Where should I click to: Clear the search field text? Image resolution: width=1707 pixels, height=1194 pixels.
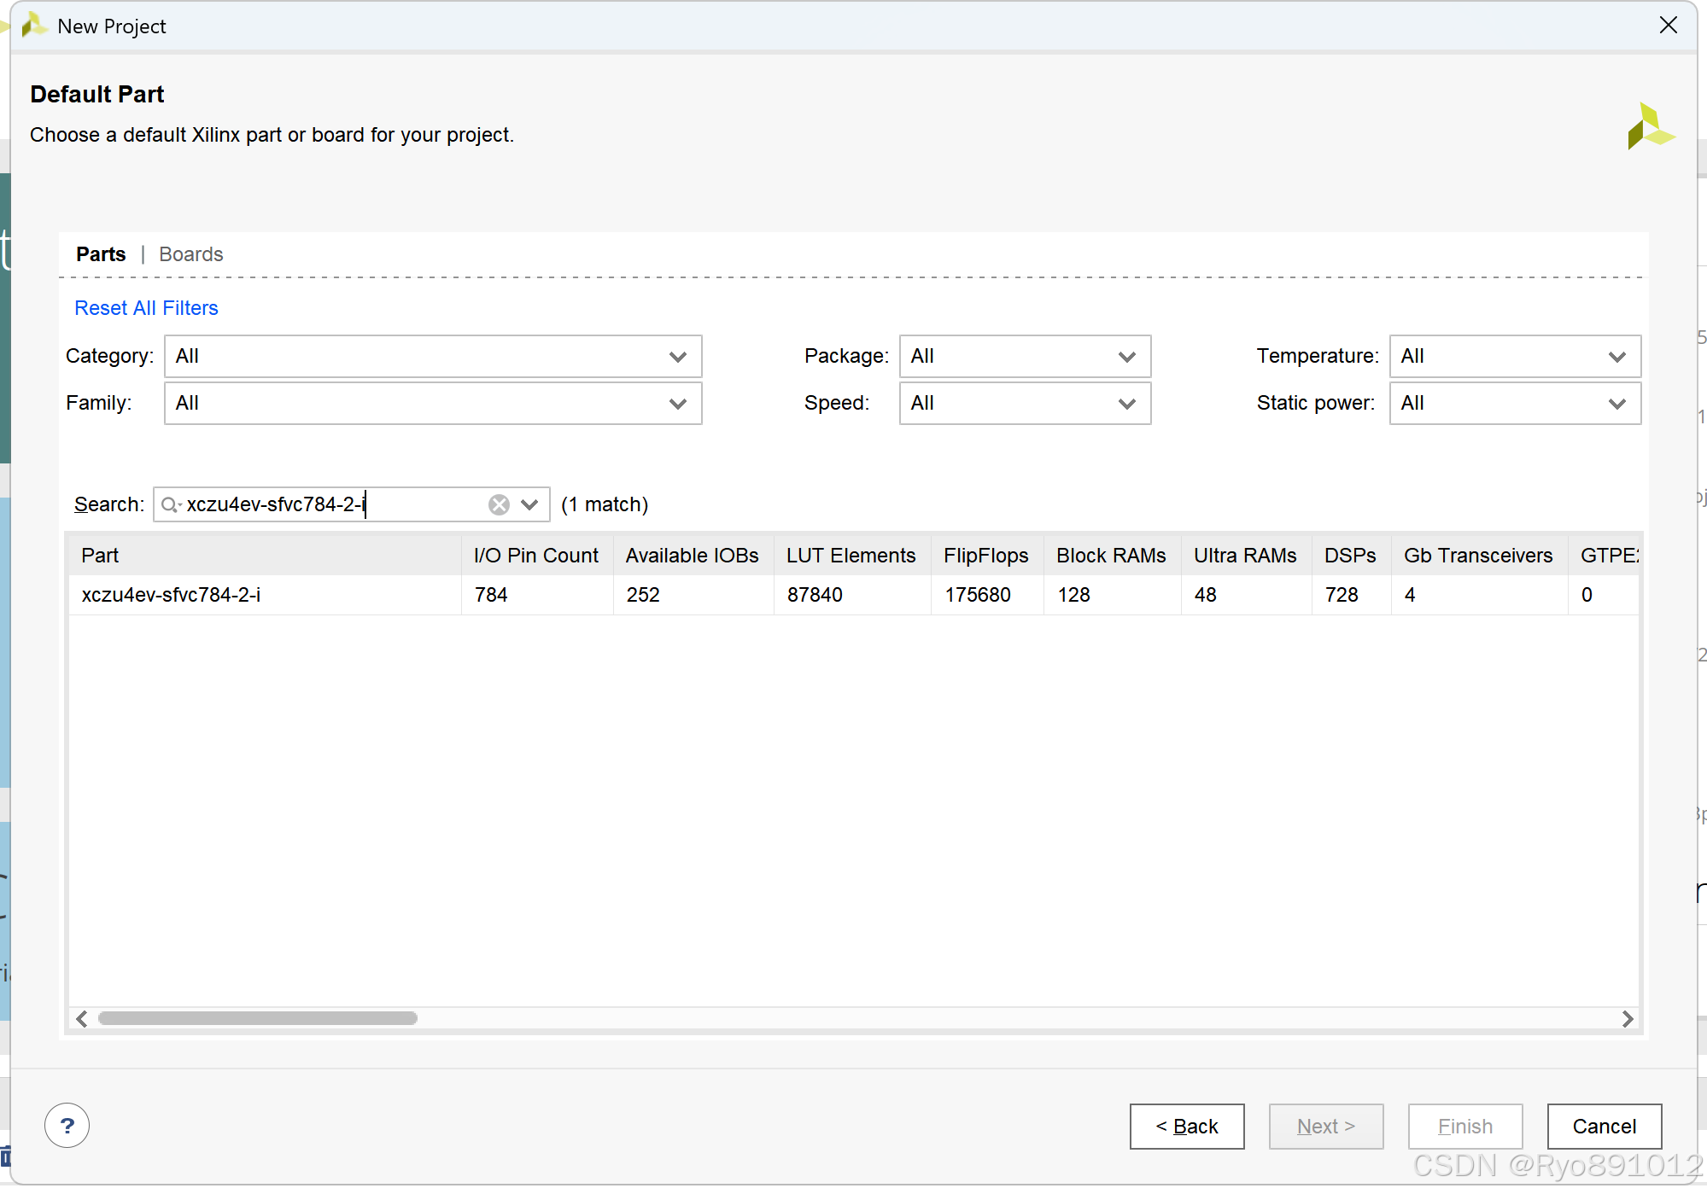coord(499,505)
